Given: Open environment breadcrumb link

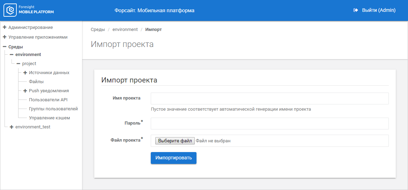Looking at the screenshot, I should [x=125, y=30].
